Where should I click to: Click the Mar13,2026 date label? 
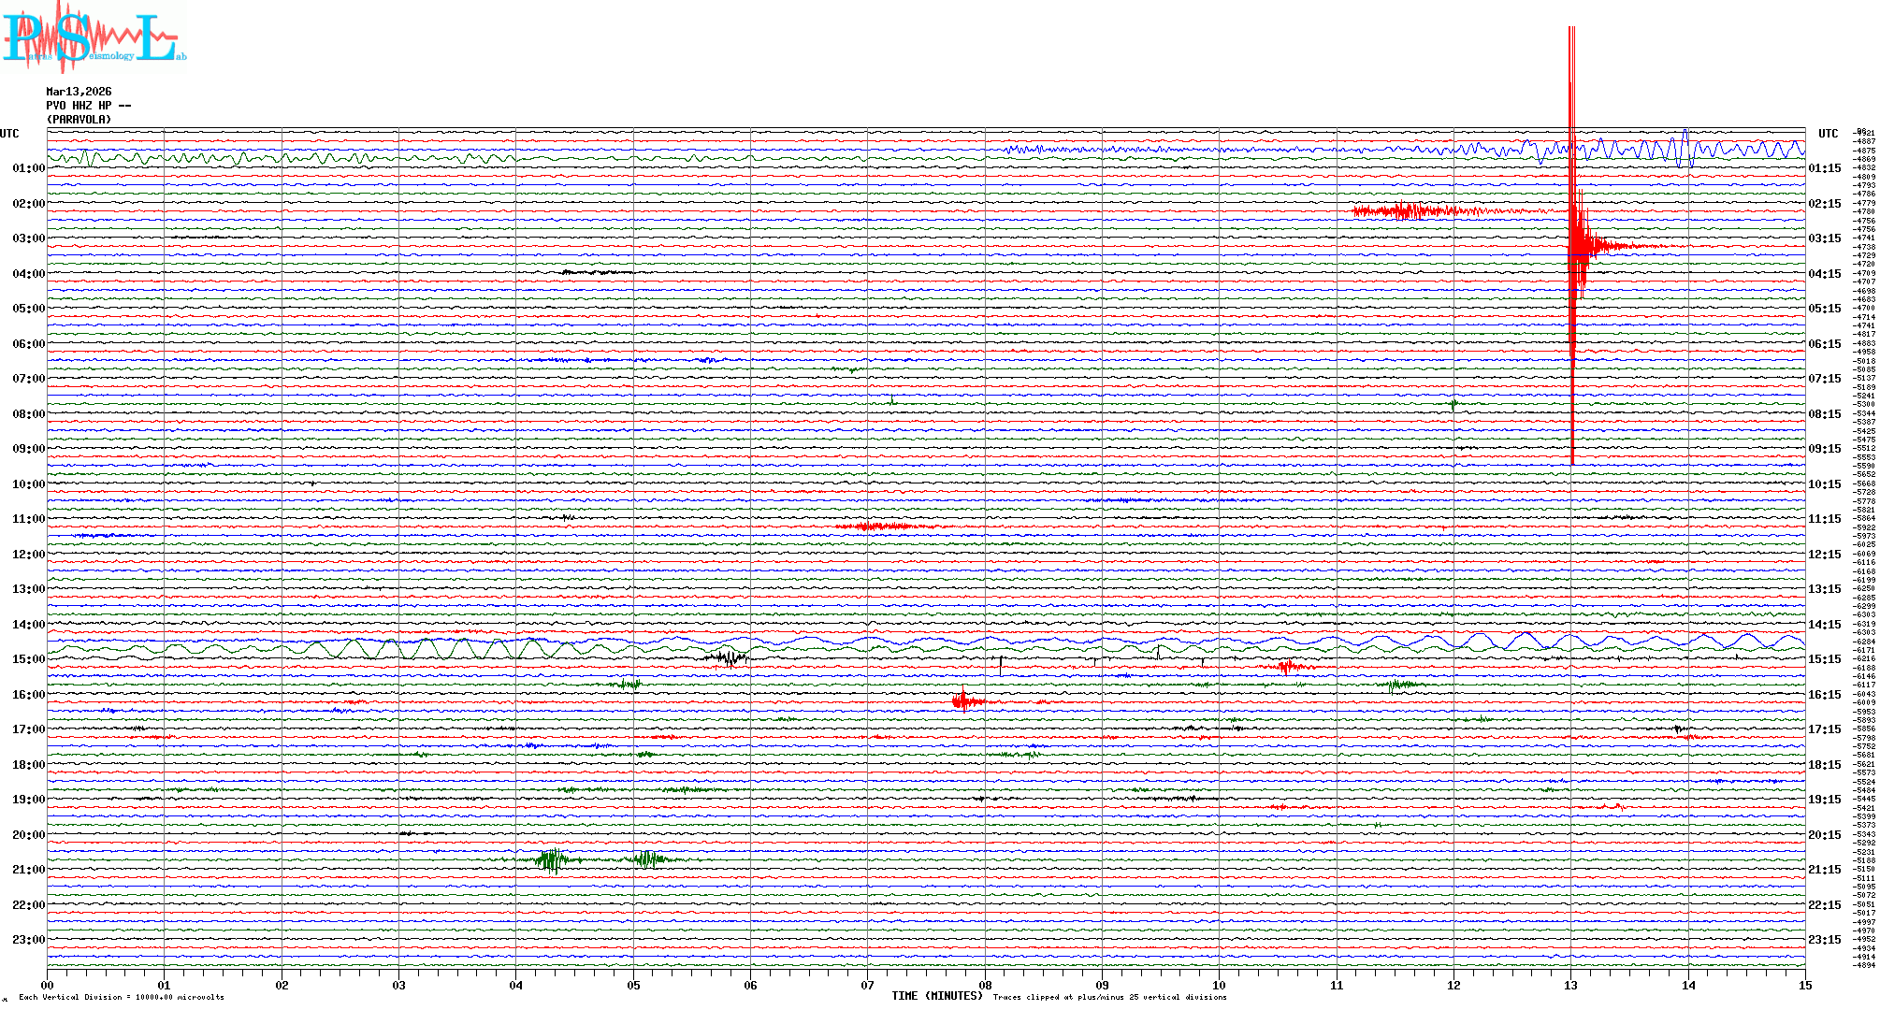pyautogui.click(x=79, y=92)
